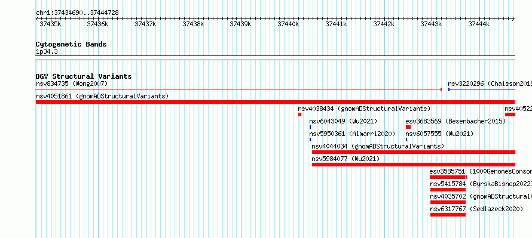Open the esv3585751 1000Genomes variant label
Screen dimensions: 532x238
[481, 171]
